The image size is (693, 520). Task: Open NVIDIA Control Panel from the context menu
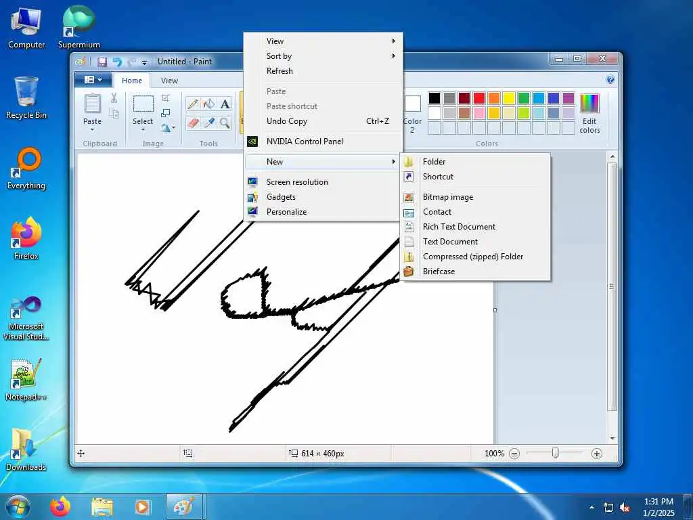pyautogui.click(x=323, y=142)
